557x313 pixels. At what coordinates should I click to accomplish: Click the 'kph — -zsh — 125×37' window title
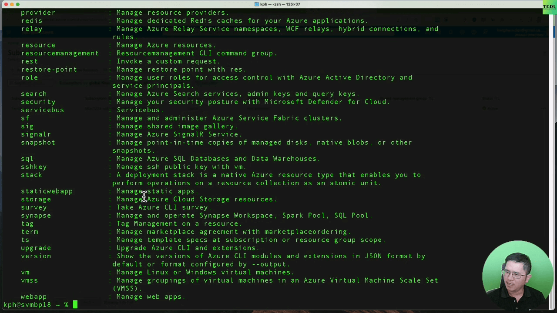[280, 4]
